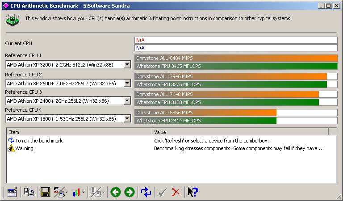Click the Dhrystone ALU 7946 MIPS bar
Screen dimensions: 343x201
click(236, 76)
